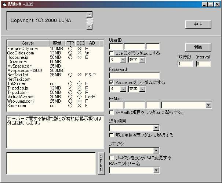Select Tripod.co.jp in server list
This screenshot has height=183, width=222.
coord(55,88)
